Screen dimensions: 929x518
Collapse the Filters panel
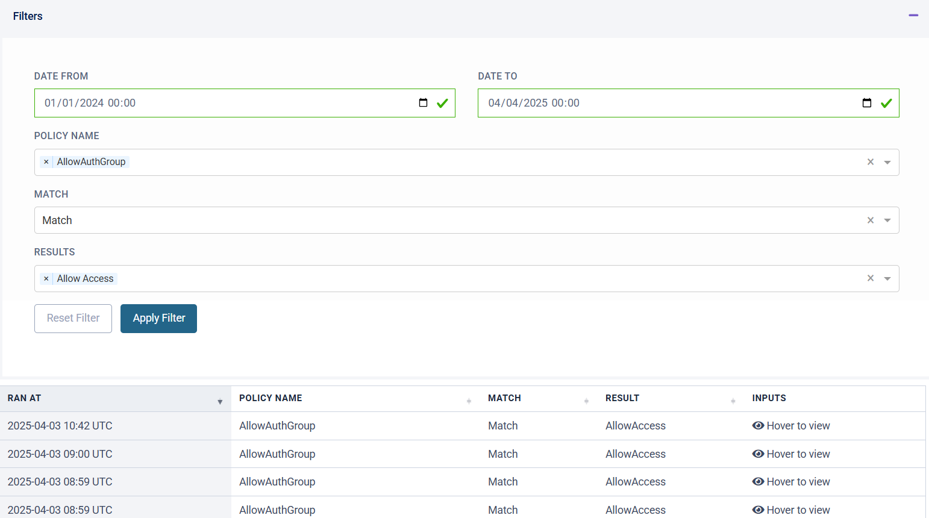(x=913, y=16)
